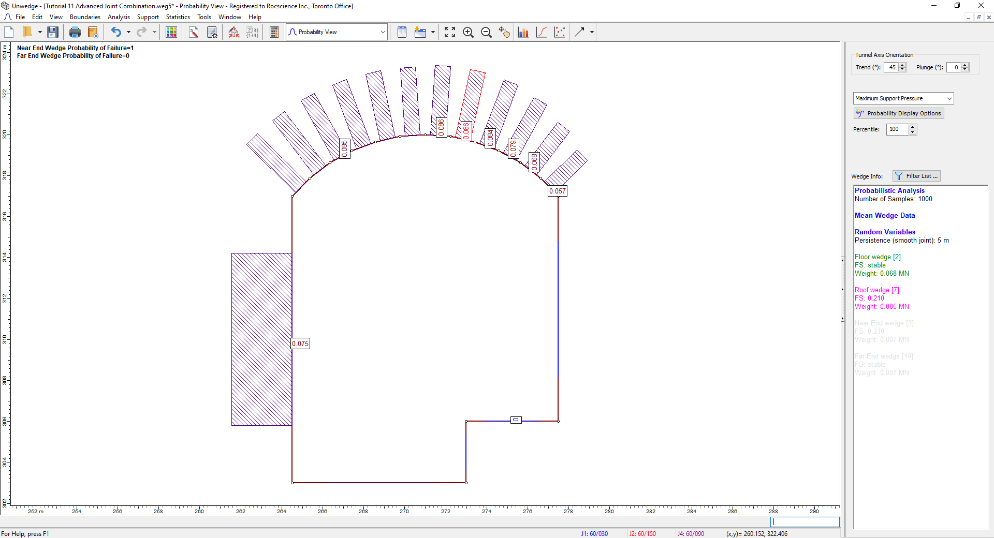Open the scatter plot icon
Viewport: 994px width, 538px height.
[x=559, y=32]
